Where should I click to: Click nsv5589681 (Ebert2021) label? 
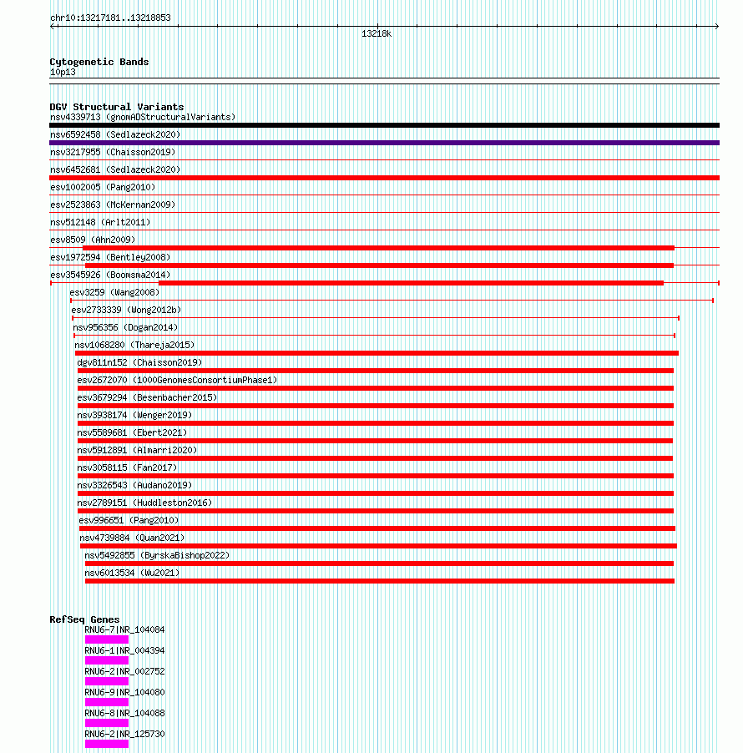point(132,432)
